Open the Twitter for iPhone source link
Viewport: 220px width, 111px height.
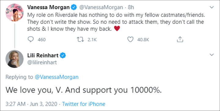coord(84,104)
